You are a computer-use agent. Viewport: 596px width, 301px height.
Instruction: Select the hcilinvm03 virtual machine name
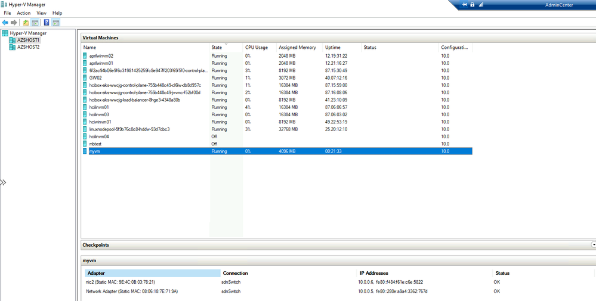[99, 114]
